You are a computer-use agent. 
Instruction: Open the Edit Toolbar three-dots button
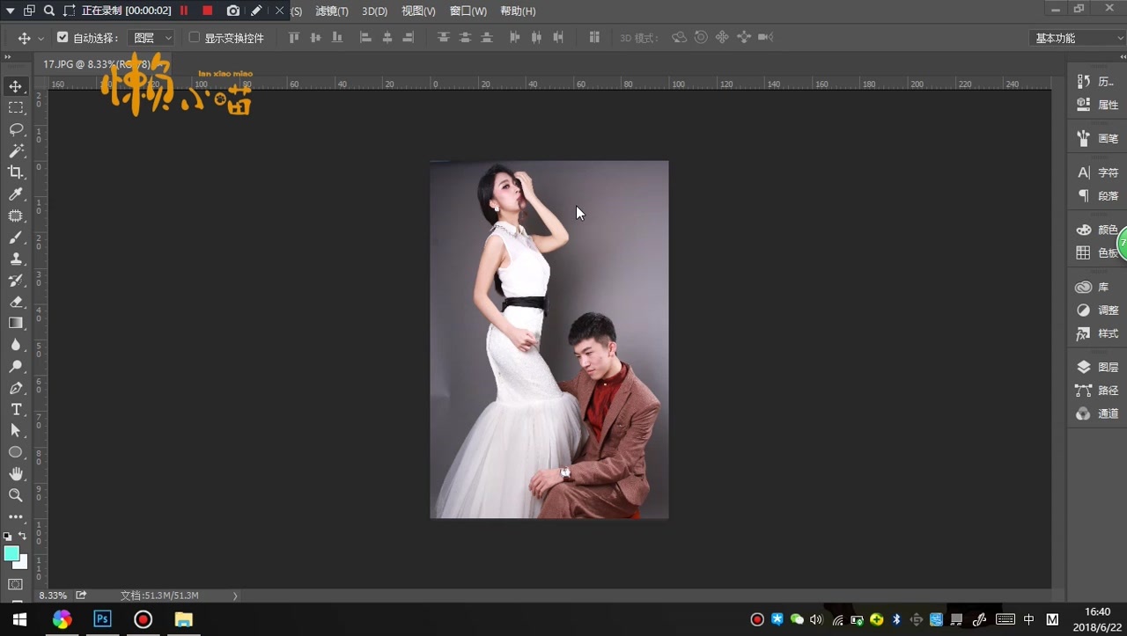click(x=16, y=517)
